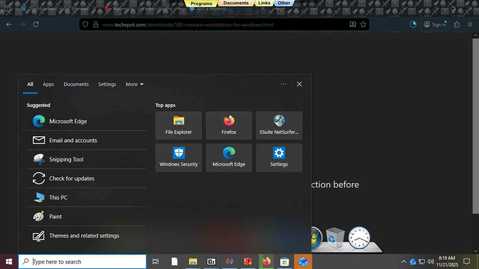Go back in Firefox

9,24
